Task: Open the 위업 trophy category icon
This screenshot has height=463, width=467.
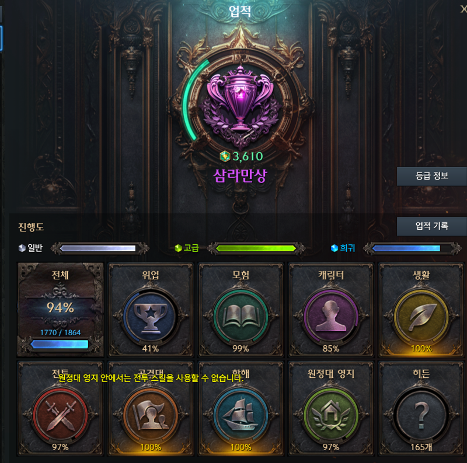Action: [151, 316]
